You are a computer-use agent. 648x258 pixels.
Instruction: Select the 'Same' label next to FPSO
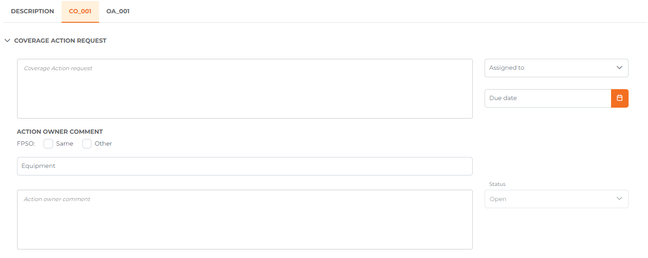point(64,144)
